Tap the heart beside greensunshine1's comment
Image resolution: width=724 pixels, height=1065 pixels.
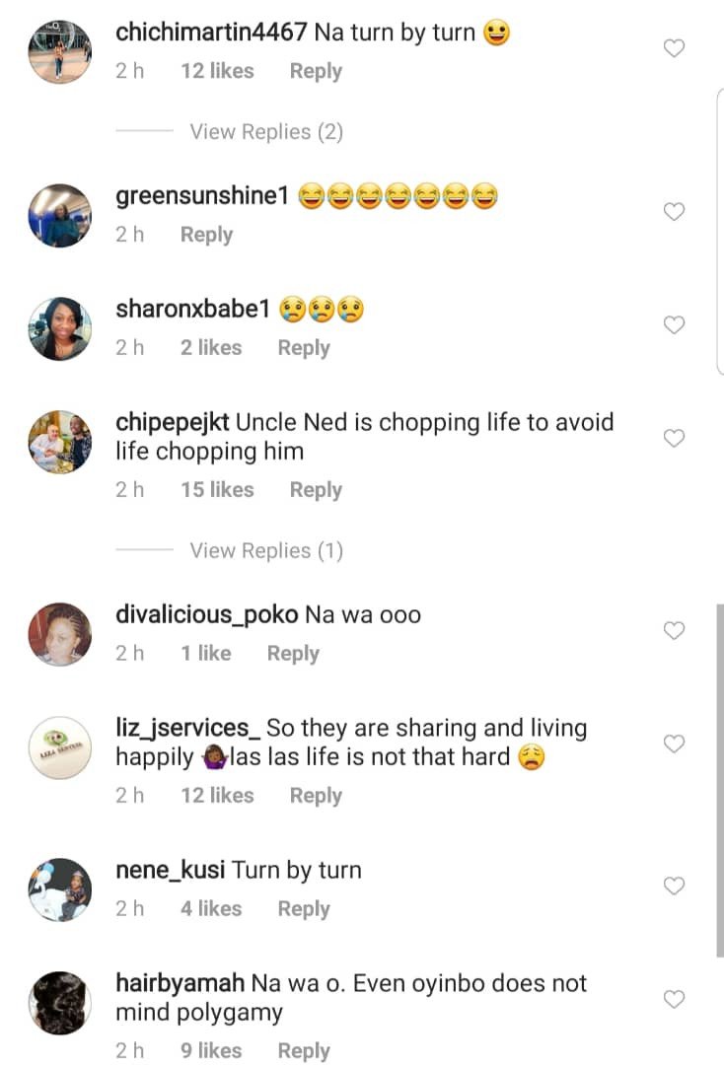(674, 212)
